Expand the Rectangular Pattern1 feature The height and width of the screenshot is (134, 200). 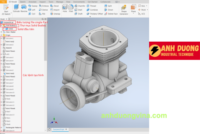pyautogui.click(x=1, y=128)
